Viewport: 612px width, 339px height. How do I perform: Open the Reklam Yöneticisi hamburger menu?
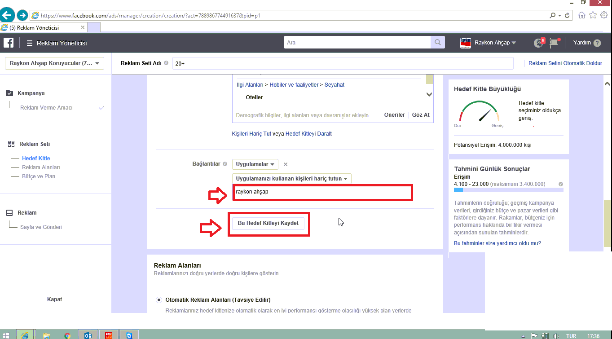pos(30,43)
